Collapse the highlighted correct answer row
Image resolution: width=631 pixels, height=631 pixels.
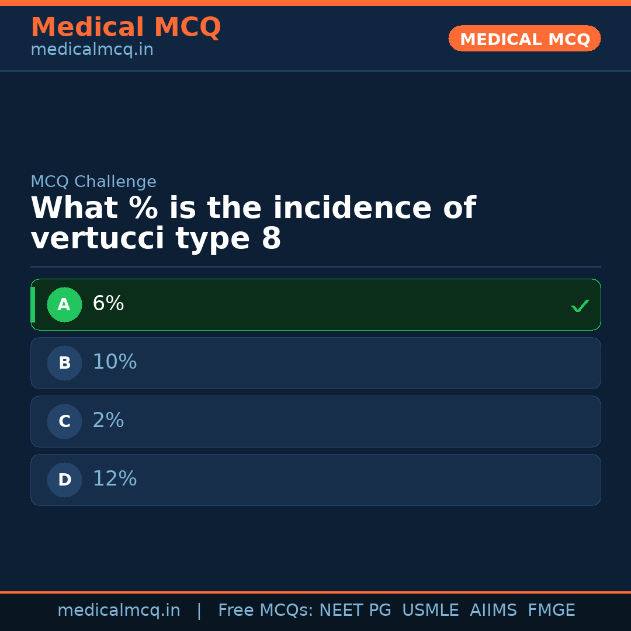pyautogui.click(x=315, y=304)
